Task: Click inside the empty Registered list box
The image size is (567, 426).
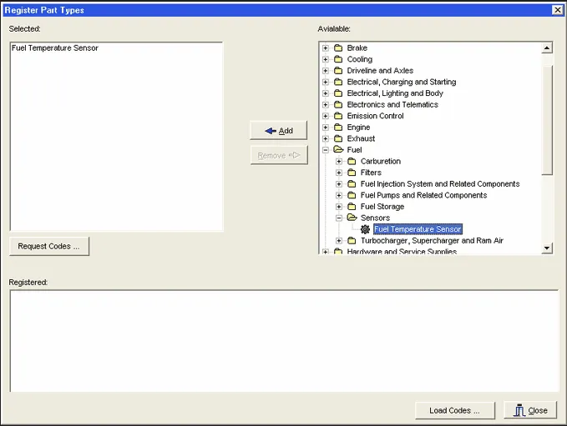Action: tap(284, 341)
